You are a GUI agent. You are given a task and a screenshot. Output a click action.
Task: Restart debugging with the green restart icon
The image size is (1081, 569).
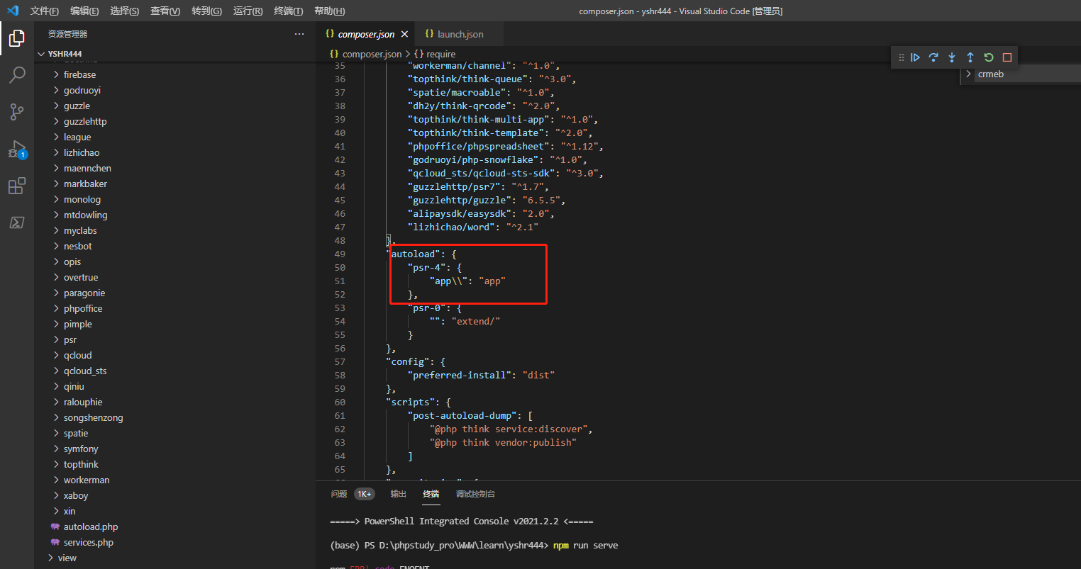click(x=988, y=57)
